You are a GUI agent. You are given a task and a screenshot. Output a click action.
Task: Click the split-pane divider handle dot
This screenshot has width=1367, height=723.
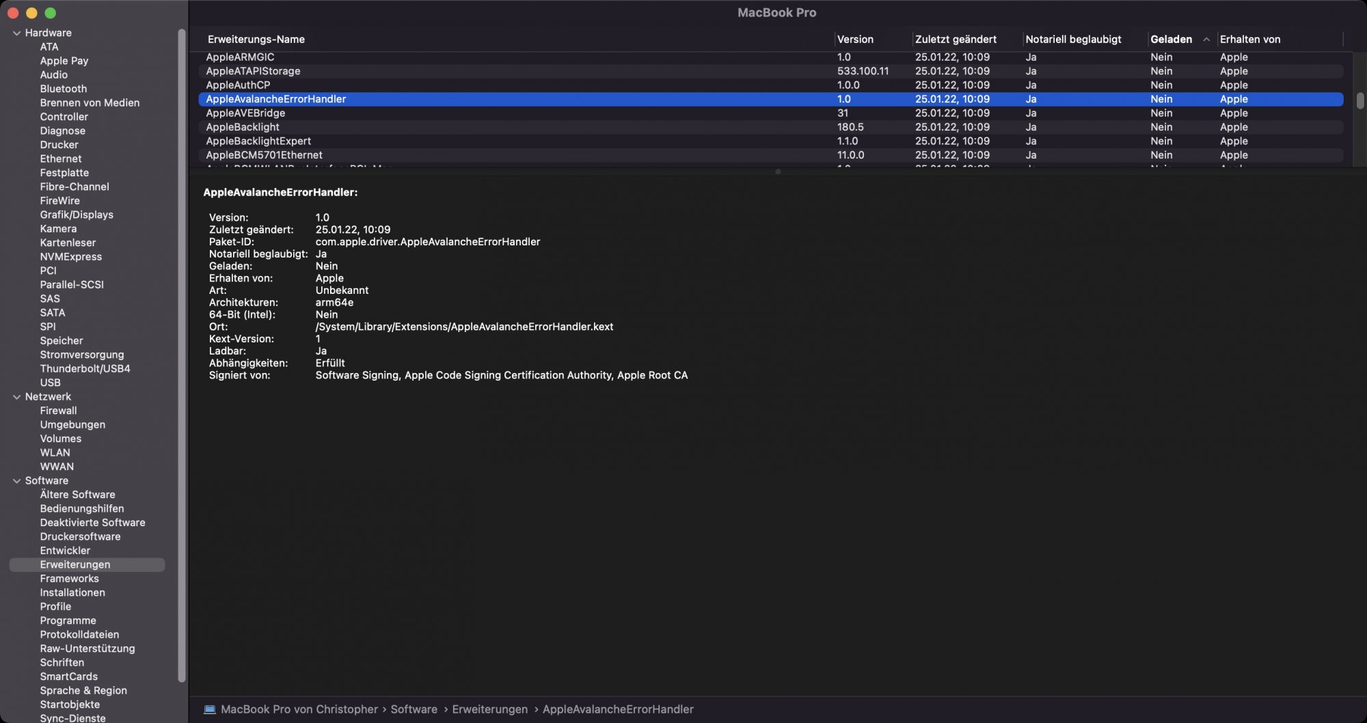(x=778, y=172)
